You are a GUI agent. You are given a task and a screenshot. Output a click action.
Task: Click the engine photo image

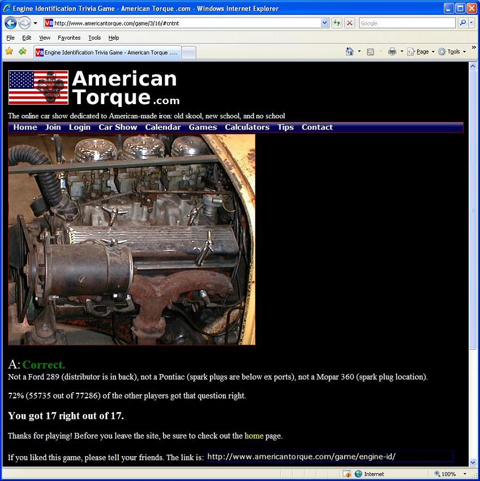click(x=132, y=239)
